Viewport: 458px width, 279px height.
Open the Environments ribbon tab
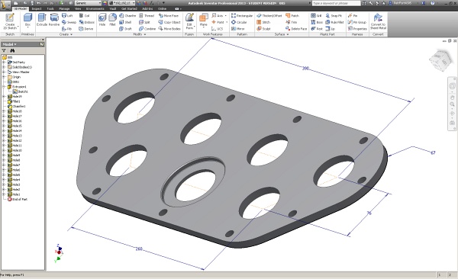(x=95, y=8)
